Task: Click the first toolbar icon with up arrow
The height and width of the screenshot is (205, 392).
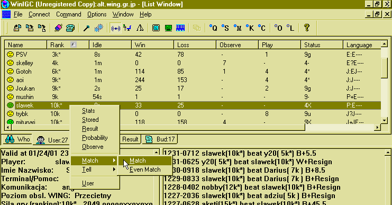Action: click(x=17, y=28)
